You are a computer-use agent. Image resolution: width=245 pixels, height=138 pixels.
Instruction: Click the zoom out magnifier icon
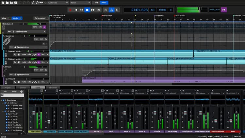pyautogui.click(x=37, y=3)
